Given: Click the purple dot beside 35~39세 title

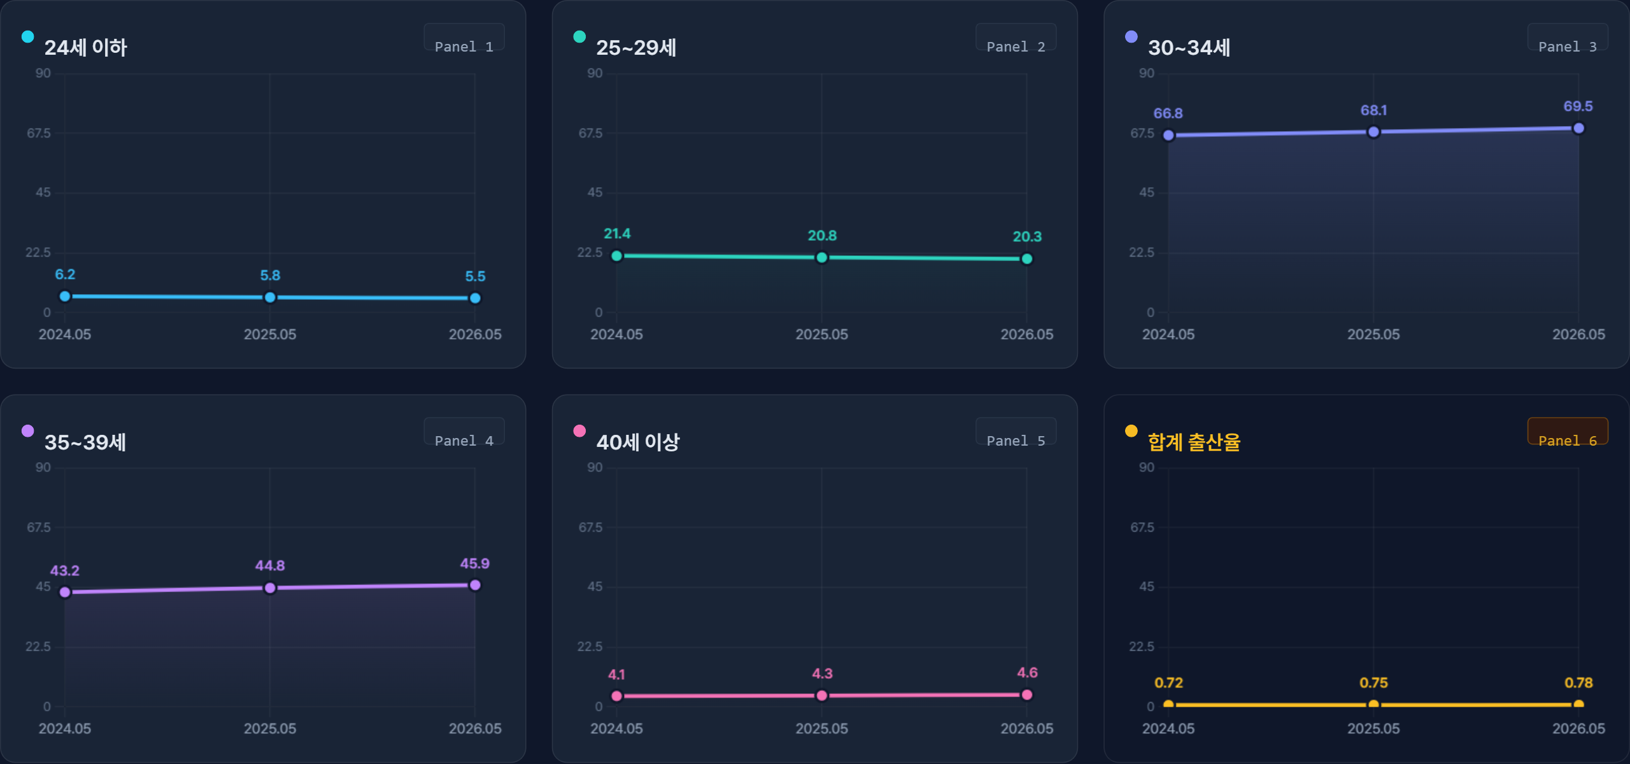Looking at the screenshot, I should 27,430.
